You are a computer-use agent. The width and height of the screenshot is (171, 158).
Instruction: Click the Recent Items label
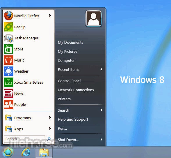click(x=69, y=70)
